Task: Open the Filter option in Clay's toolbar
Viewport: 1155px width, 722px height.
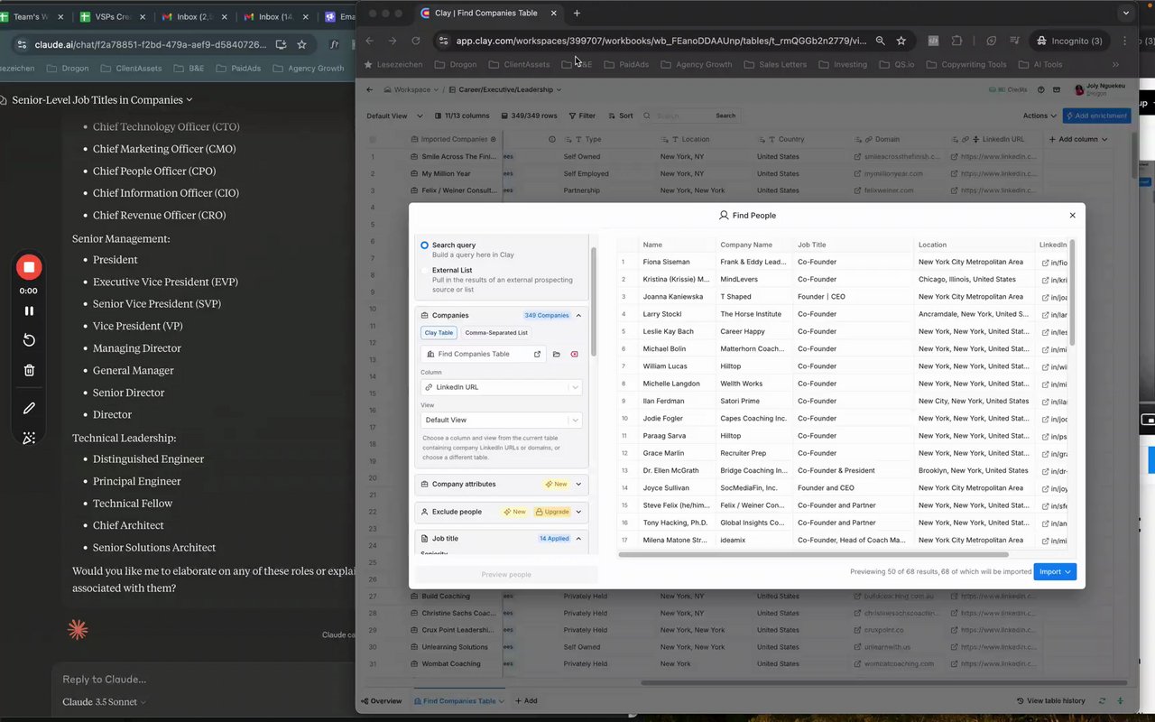Action: coord(582,116)
